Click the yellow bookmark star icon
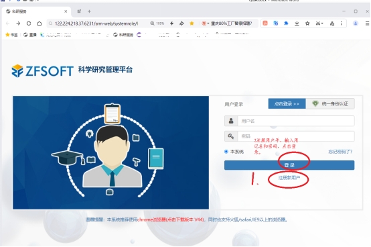 (x=192, y=23)
